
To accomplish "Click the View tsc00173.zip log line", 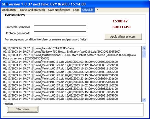I will tap(61, 75).
